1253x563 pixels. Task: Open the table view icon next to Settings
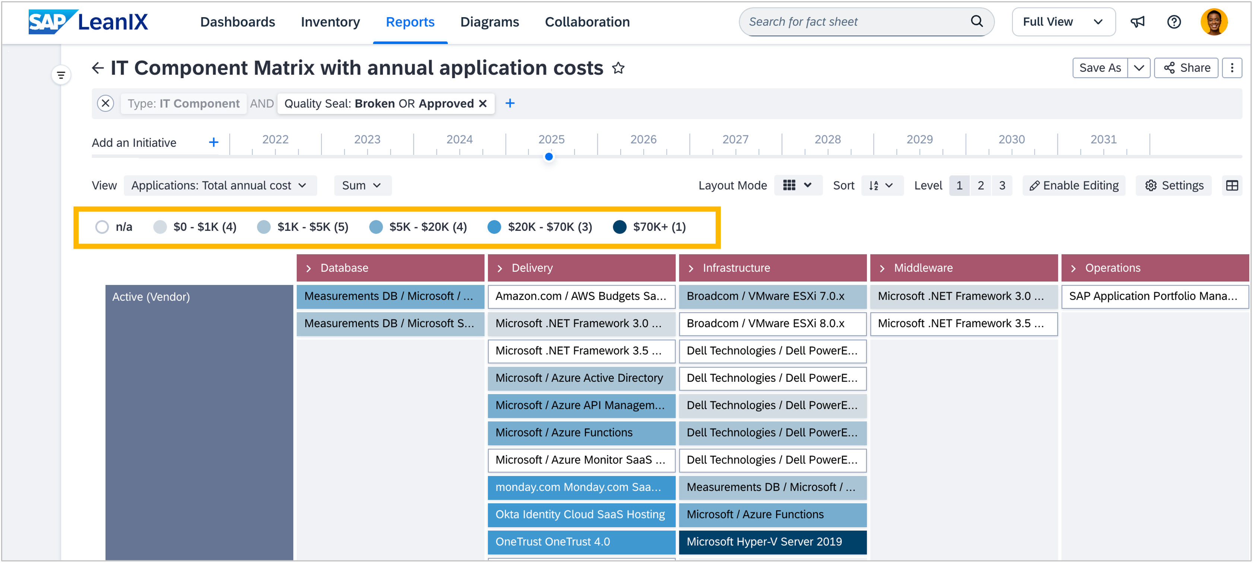(1232, 186)
